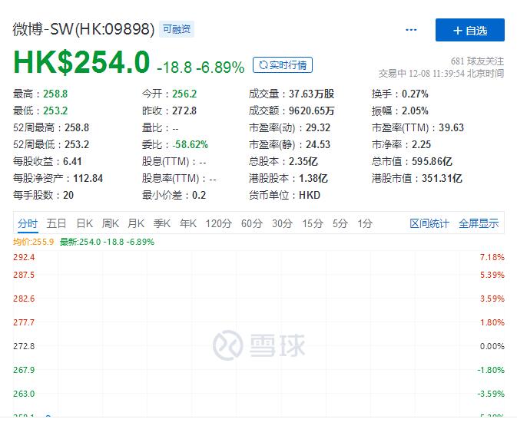Show the 15分 chart

pyautogui.click(x=313, y=223)
